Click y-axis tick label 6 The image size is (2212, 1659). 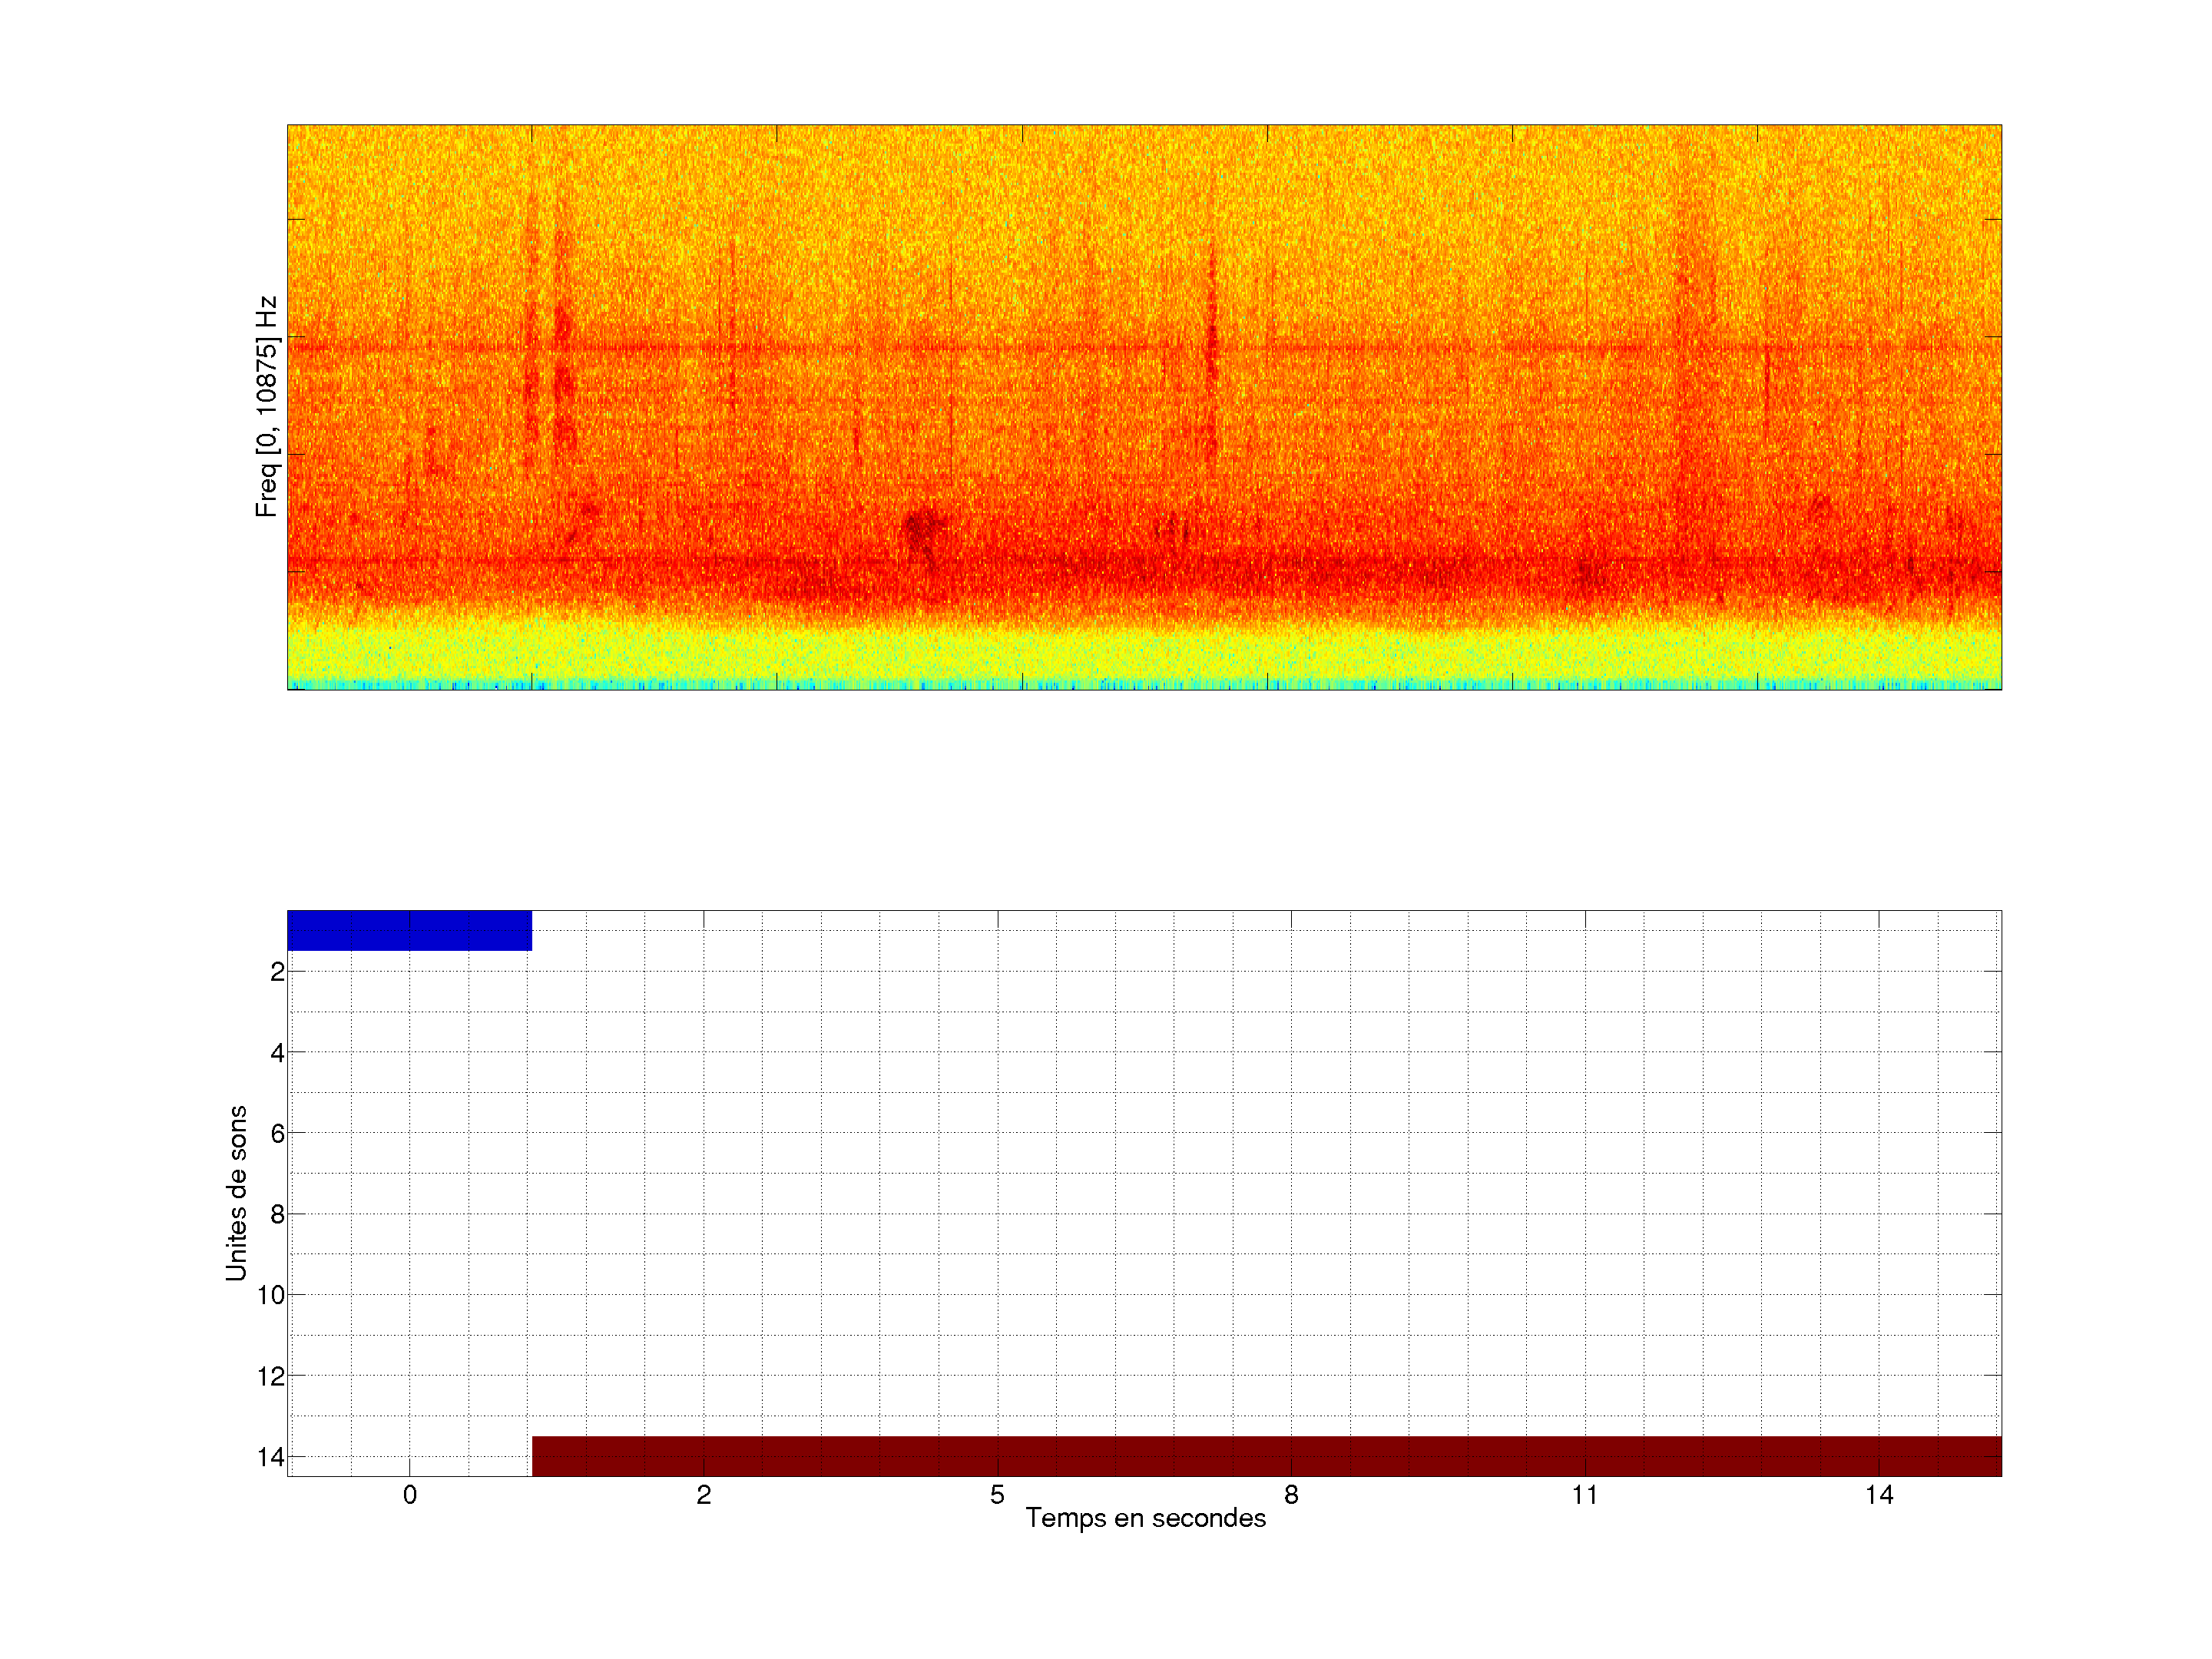pos(277,1134)
